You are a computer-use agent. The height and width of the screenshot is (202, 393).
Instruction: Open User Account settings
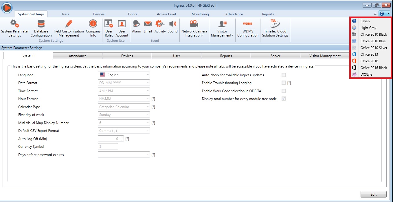click(122, 28)
